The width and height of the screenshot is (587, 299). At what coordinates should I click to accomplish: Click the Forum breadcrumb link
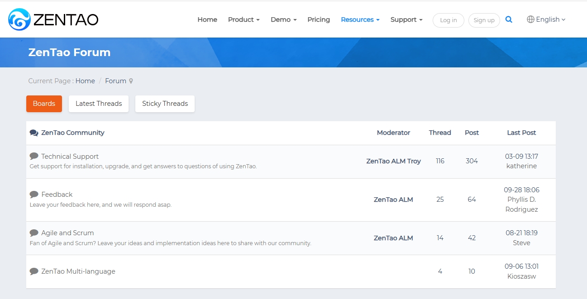click(115, 81)
